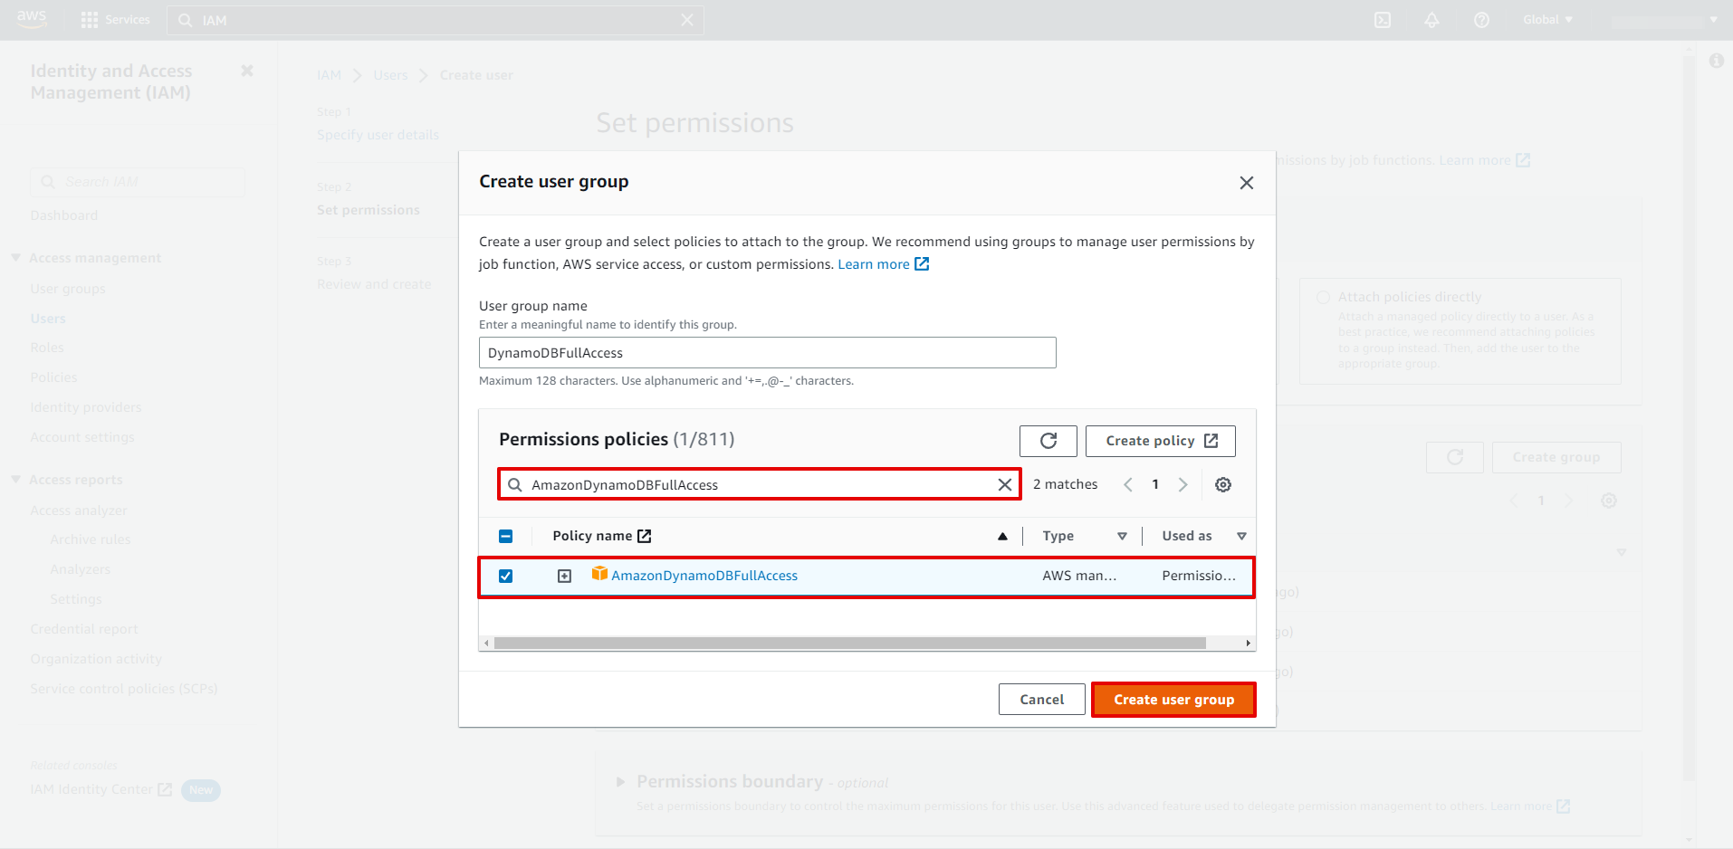Sort by Policy name ascending arrow

pyautogui.click(x=1002, y=536)
